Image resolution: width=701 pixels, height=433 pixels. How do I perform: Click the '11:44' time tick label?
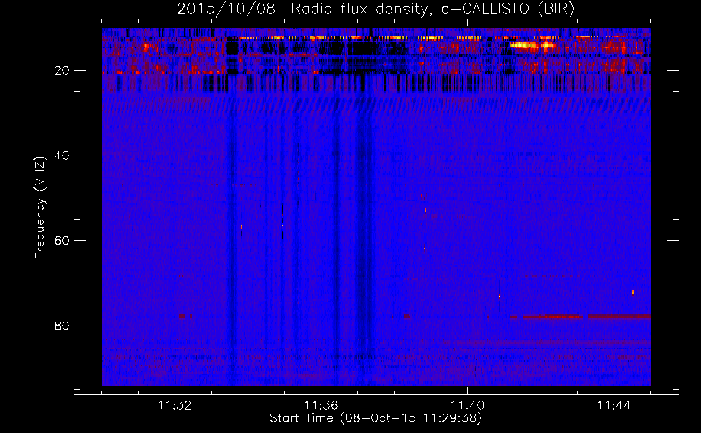coord(614,406)
